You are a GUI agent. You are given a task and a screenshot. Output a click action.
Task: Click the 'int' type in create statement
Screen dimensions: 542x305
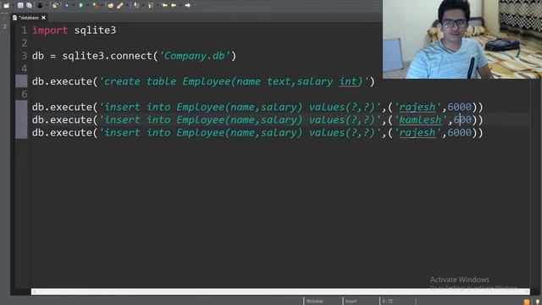click(x=348, y=81)
